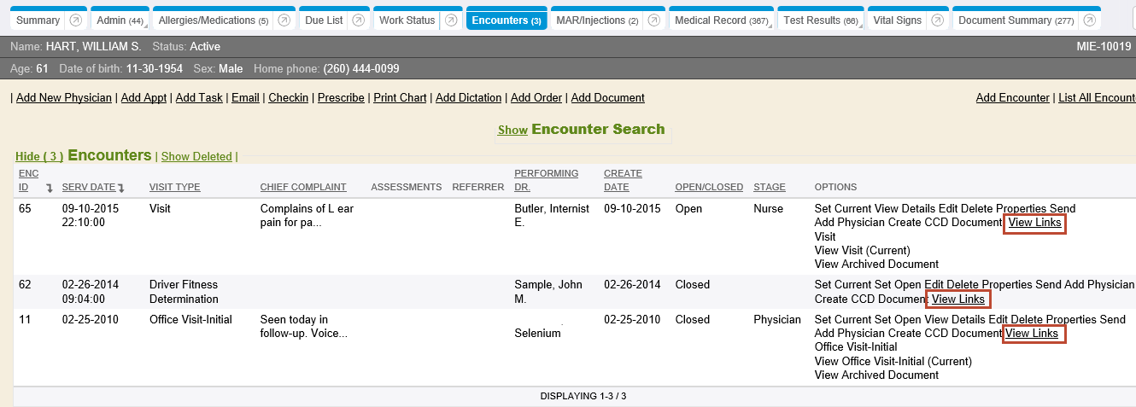Sort by the VISIT TYPE column header
The width and height of the screenshot is (1136, 407).
[174, 188]
